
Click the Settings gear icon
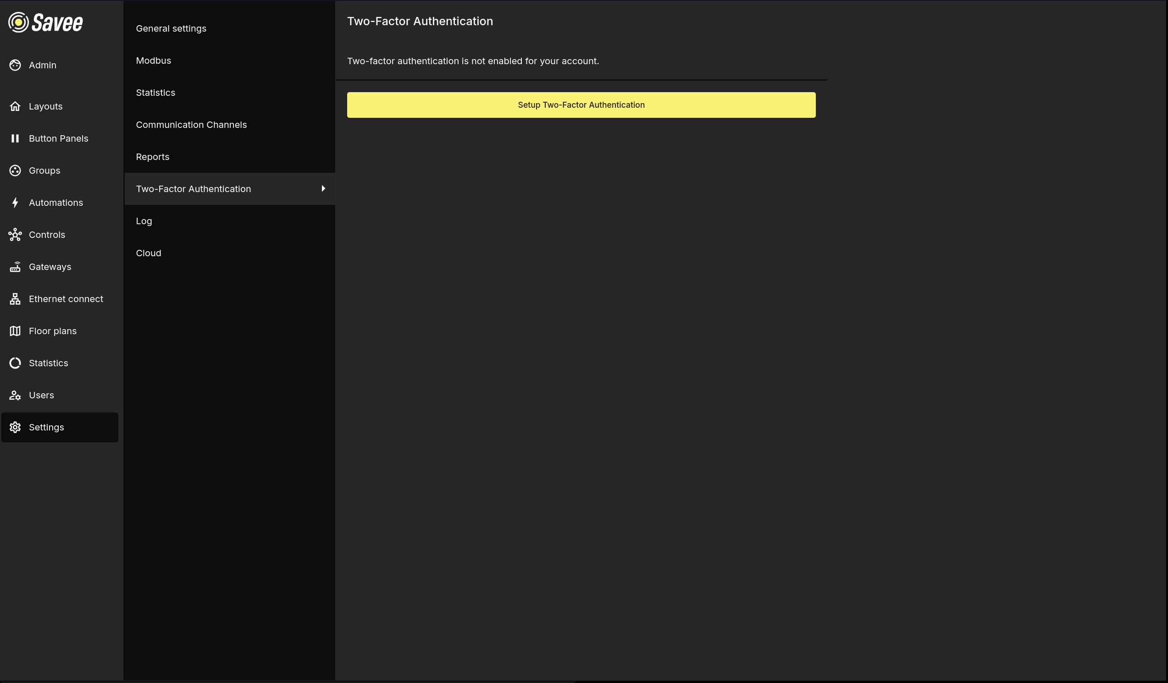(15, 427)
